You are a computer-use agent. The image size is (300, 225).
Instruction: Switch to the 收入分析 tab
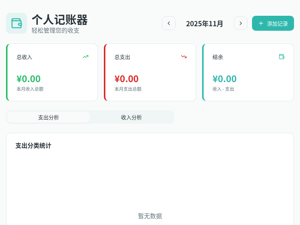pyautogui.click(x=132, y=117)
